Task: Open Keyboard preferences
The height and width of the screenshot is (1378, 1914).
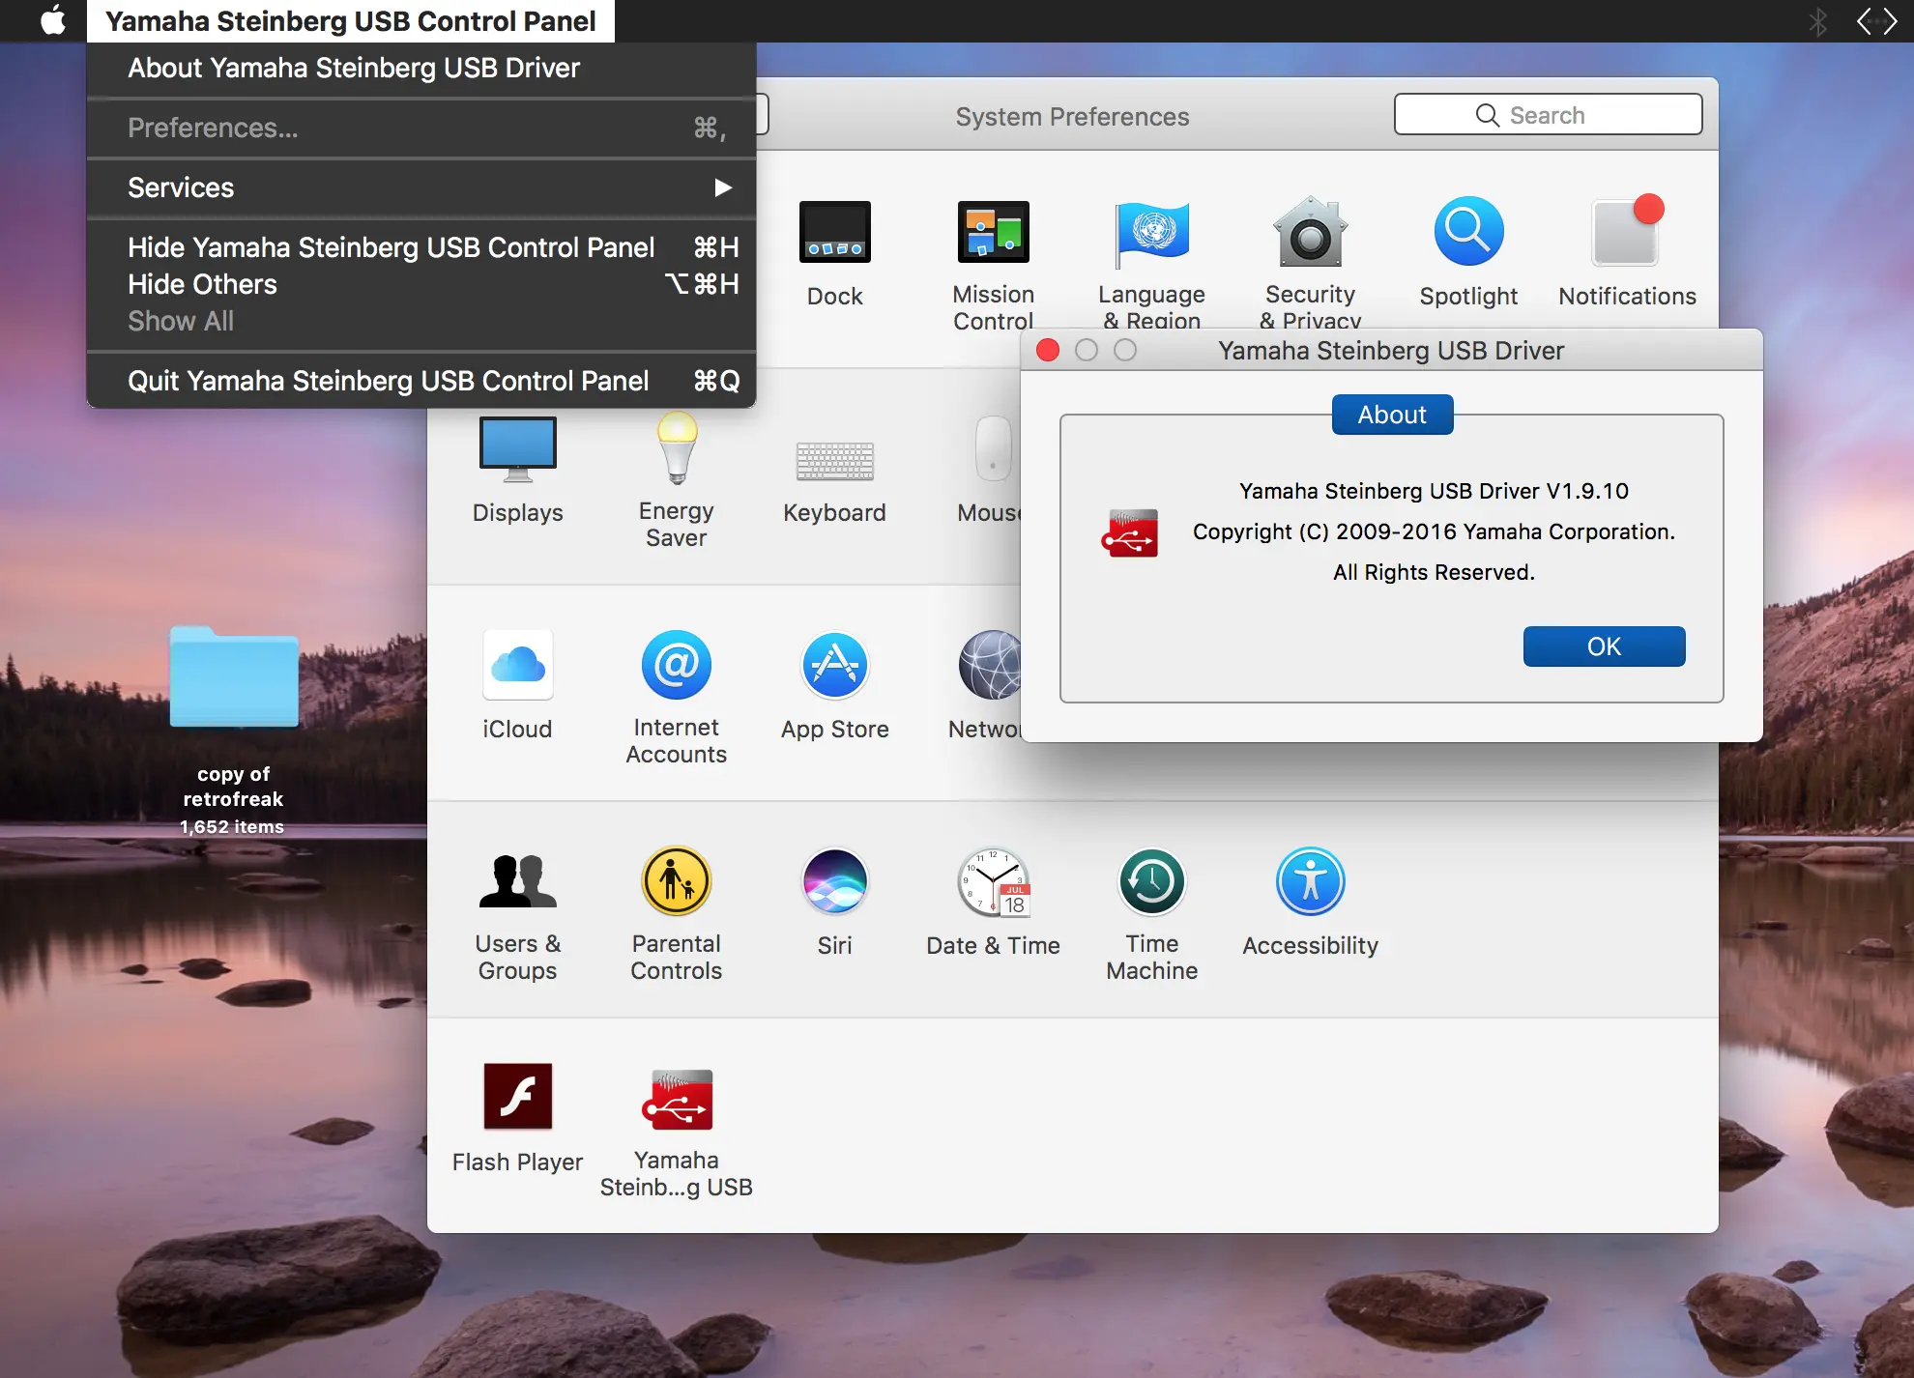Action: (834, 460)
